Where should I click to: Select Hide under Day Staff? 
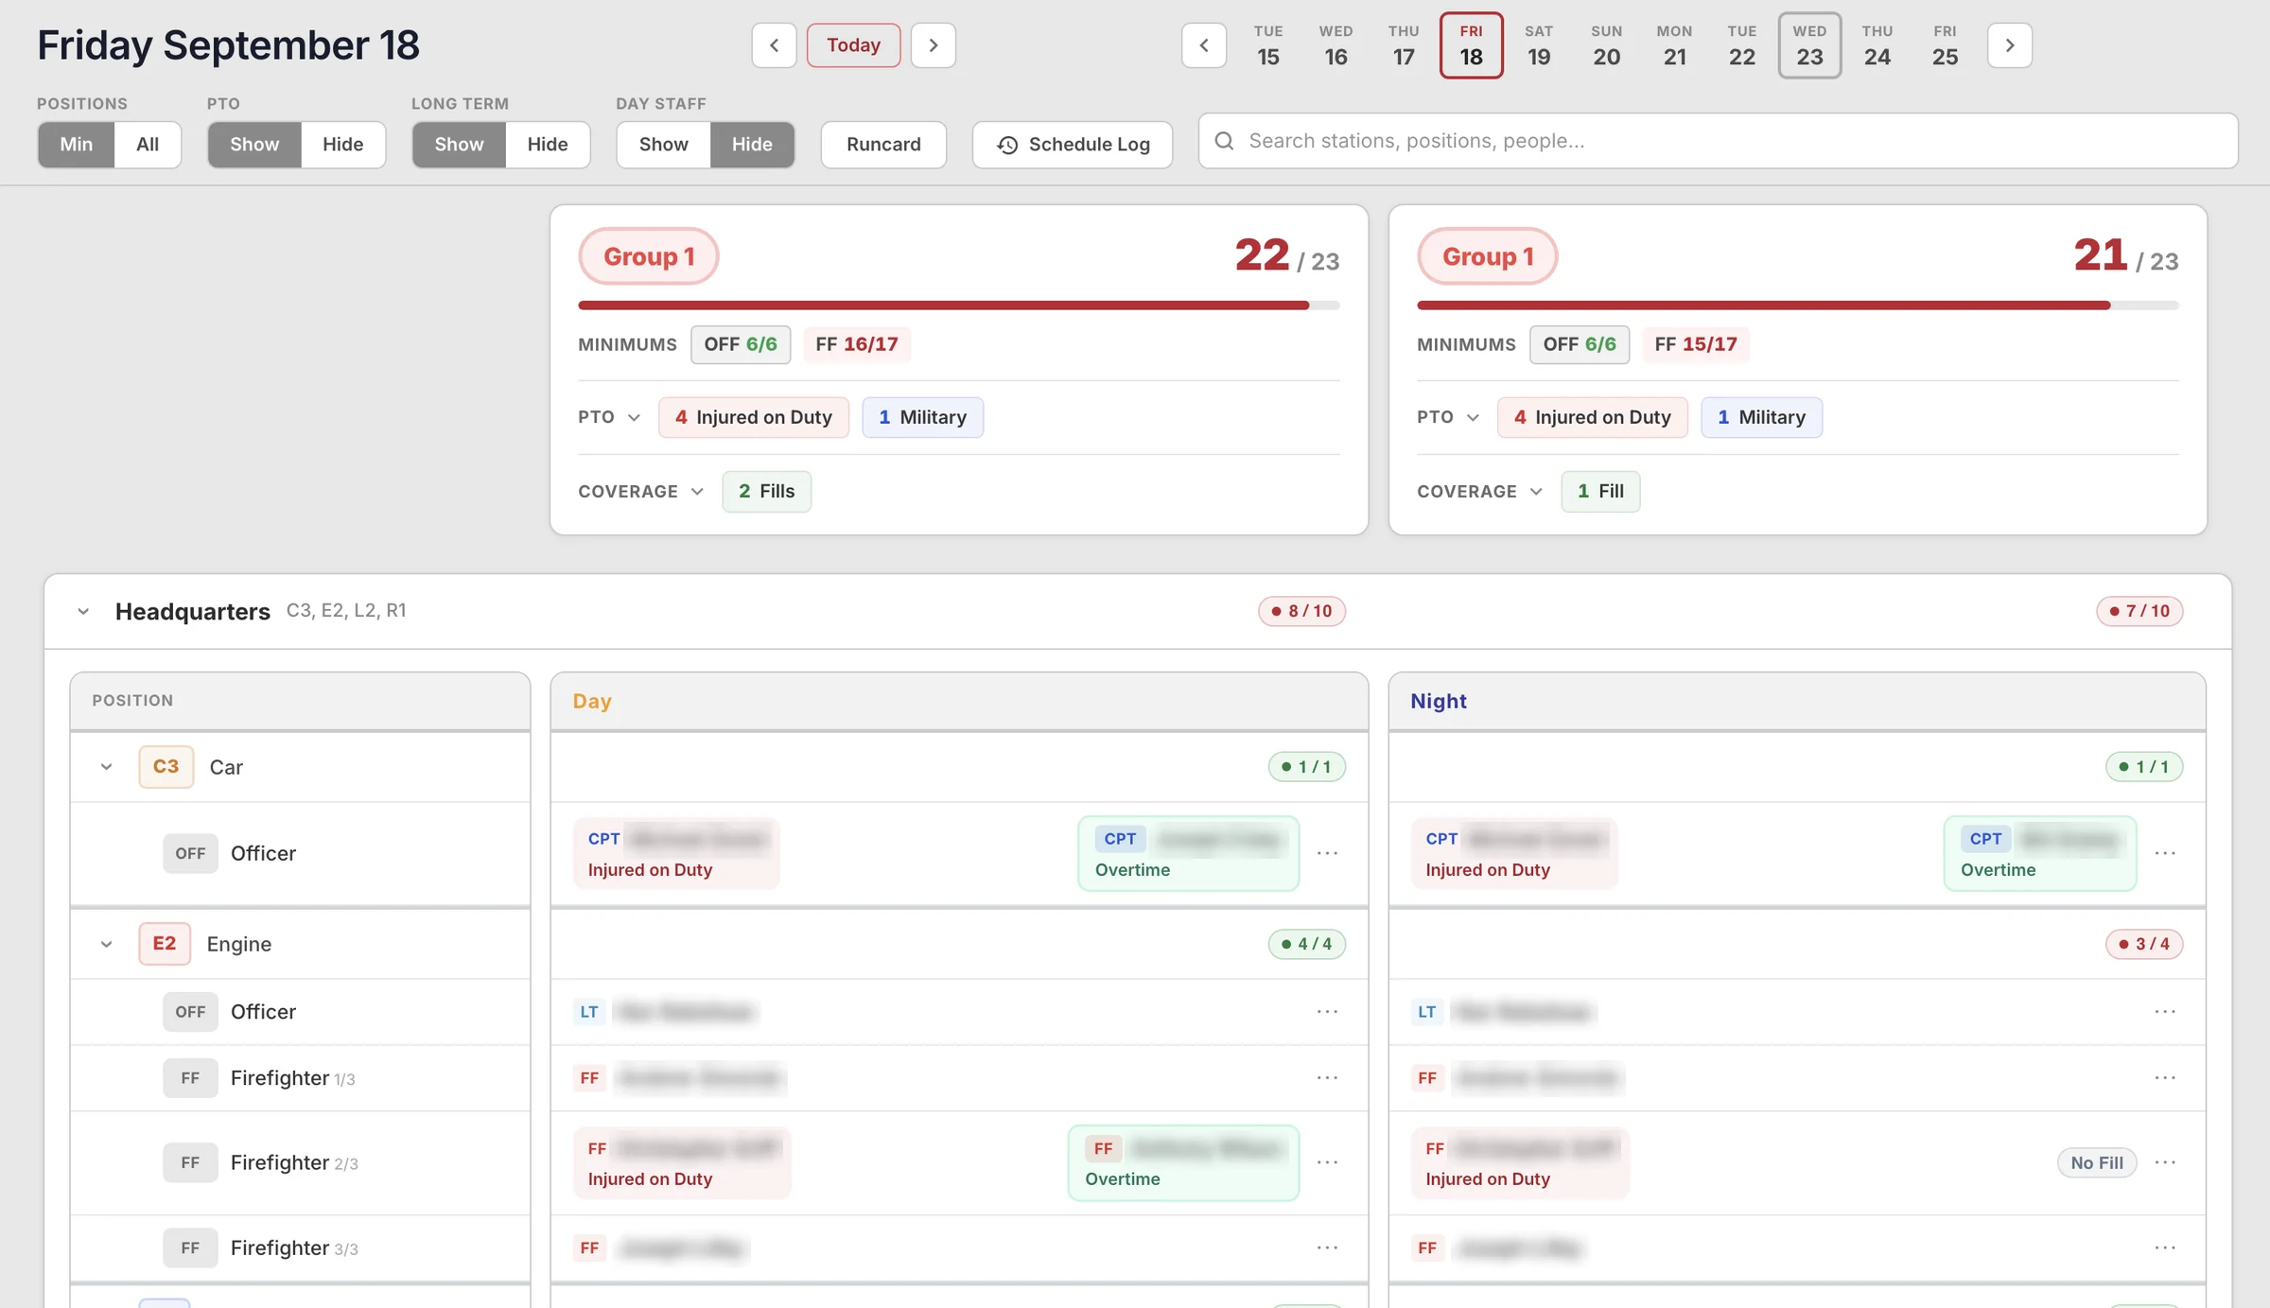click(x=752, y=145)
